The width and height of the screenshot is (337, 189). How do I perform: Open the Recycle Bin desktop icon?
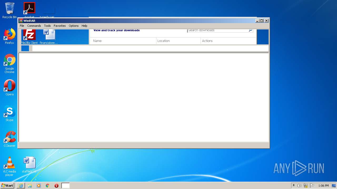(x=9, y=10)
